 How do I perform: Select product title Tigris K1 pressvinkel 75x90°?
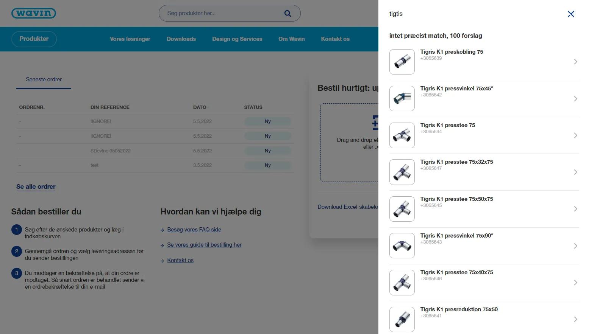click(x=456, y=236)
